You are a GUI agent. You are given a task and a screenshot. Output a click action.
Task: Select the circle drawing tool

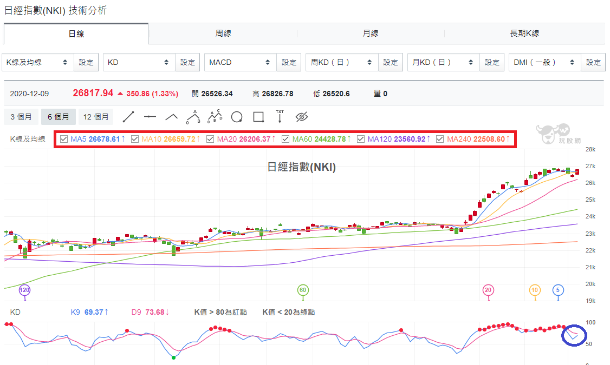237,117
